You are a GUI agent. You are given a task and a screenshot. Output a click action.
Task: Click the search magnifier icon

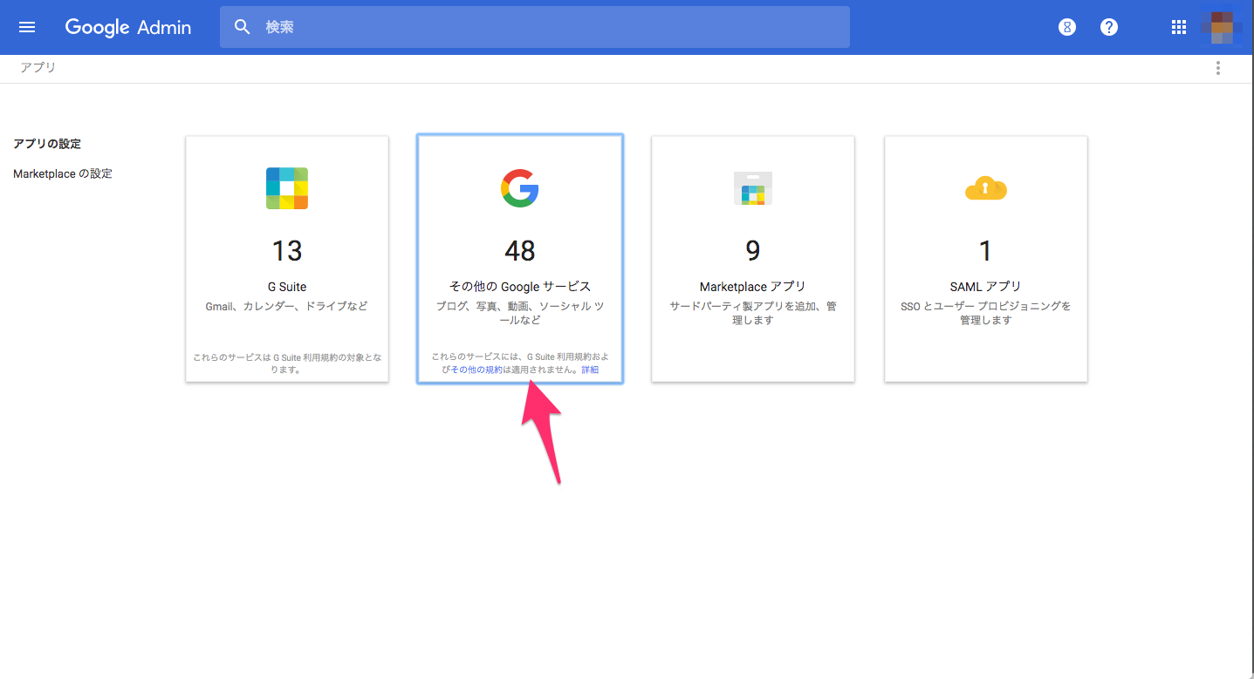coord(243,27)
